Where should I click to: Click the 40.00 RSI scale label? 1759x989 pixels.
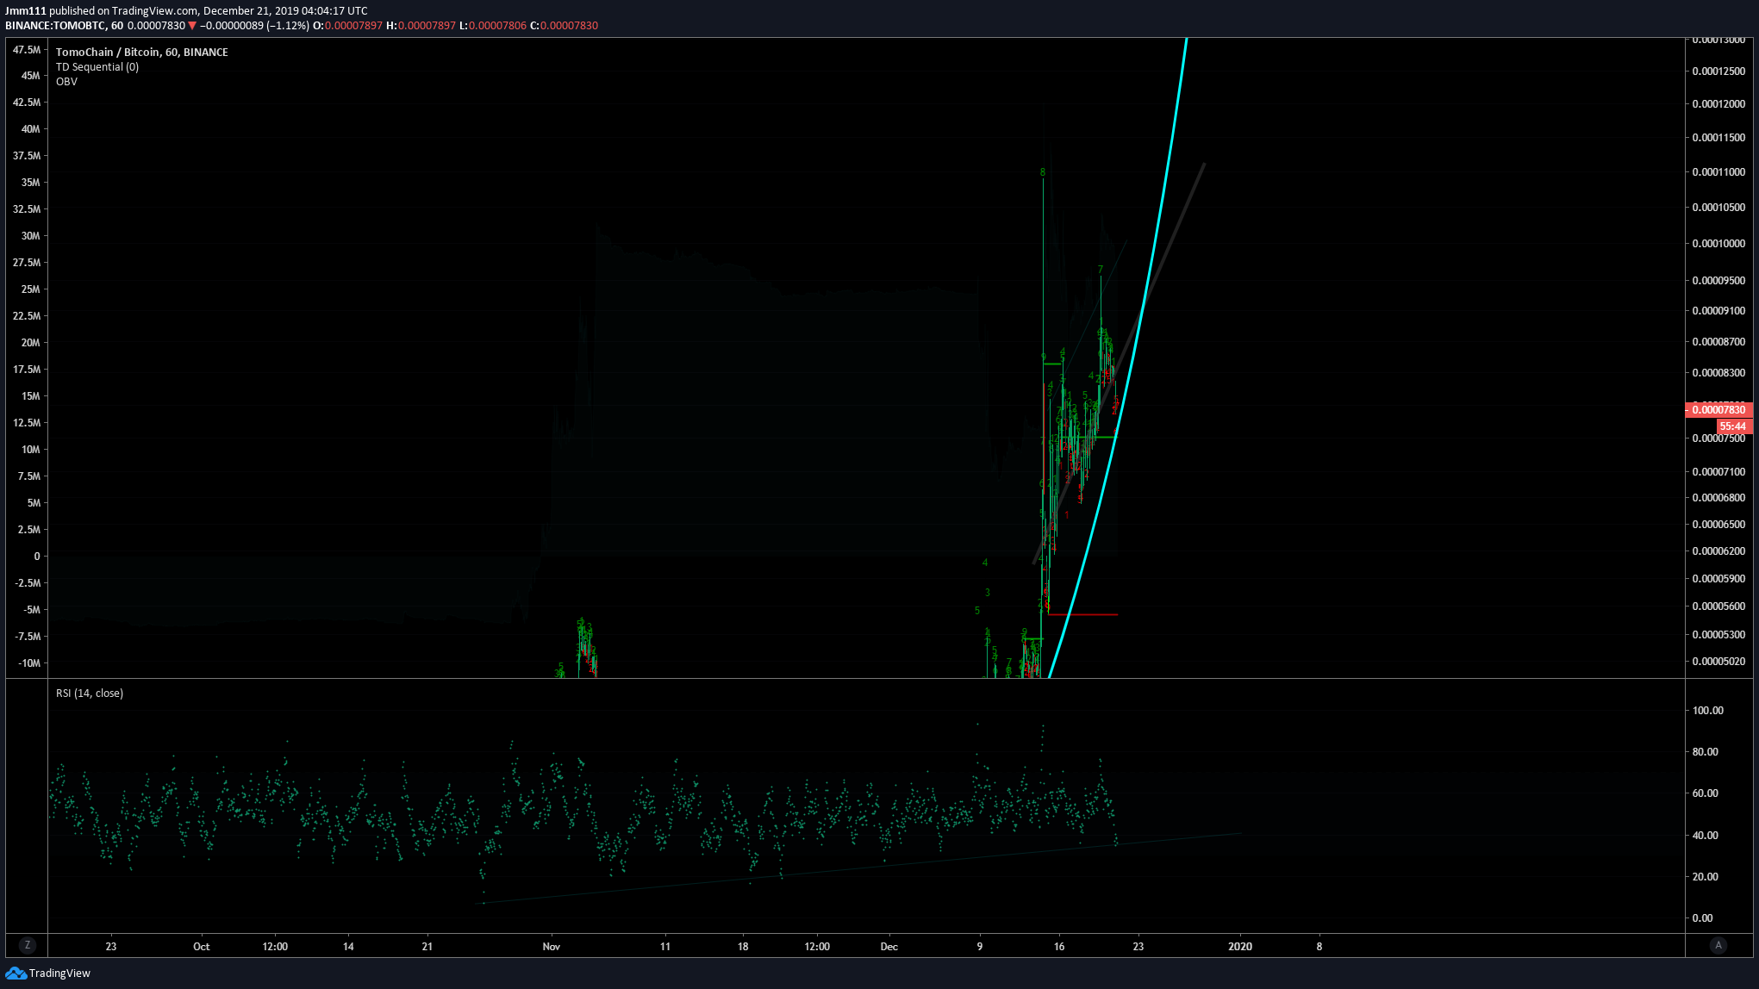(x=1706, y=836)
